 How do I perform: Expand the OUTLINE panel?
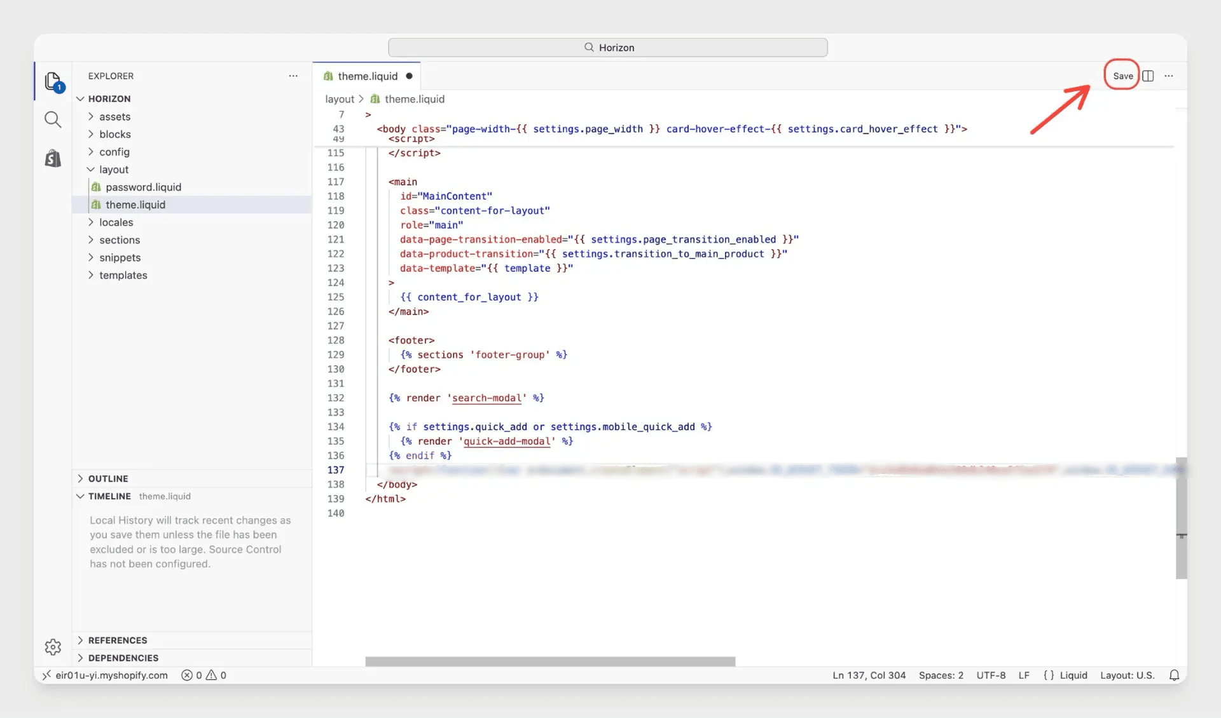108,478
